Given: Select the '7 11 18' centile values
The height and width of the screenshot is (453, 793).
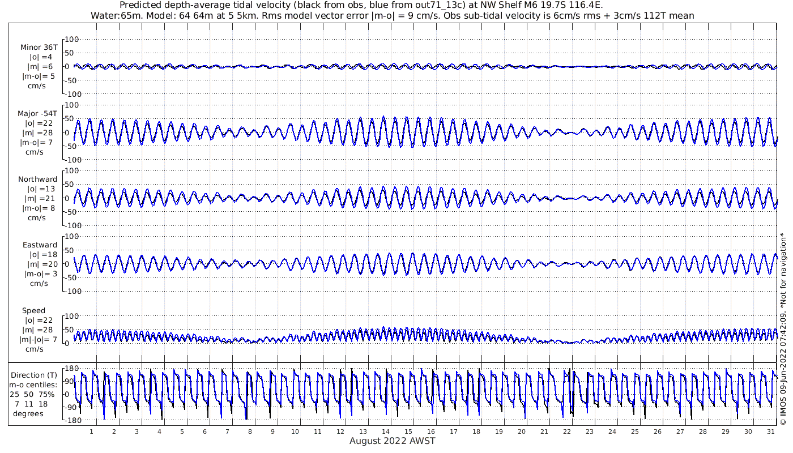Looking at the screenshot, I should (x=31, y=404).
